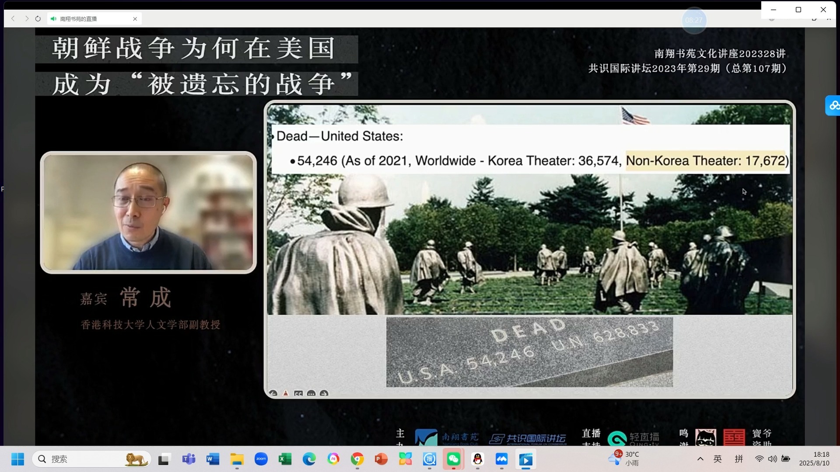
Task: Open PowerPoint from the taskbar
Action: 381,459
